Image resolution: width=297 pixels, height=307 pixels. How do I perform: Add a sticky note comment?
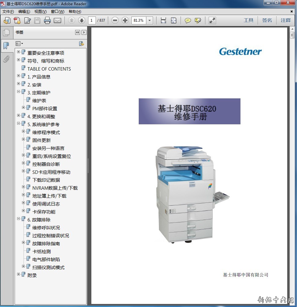click(x=188, y=20)
